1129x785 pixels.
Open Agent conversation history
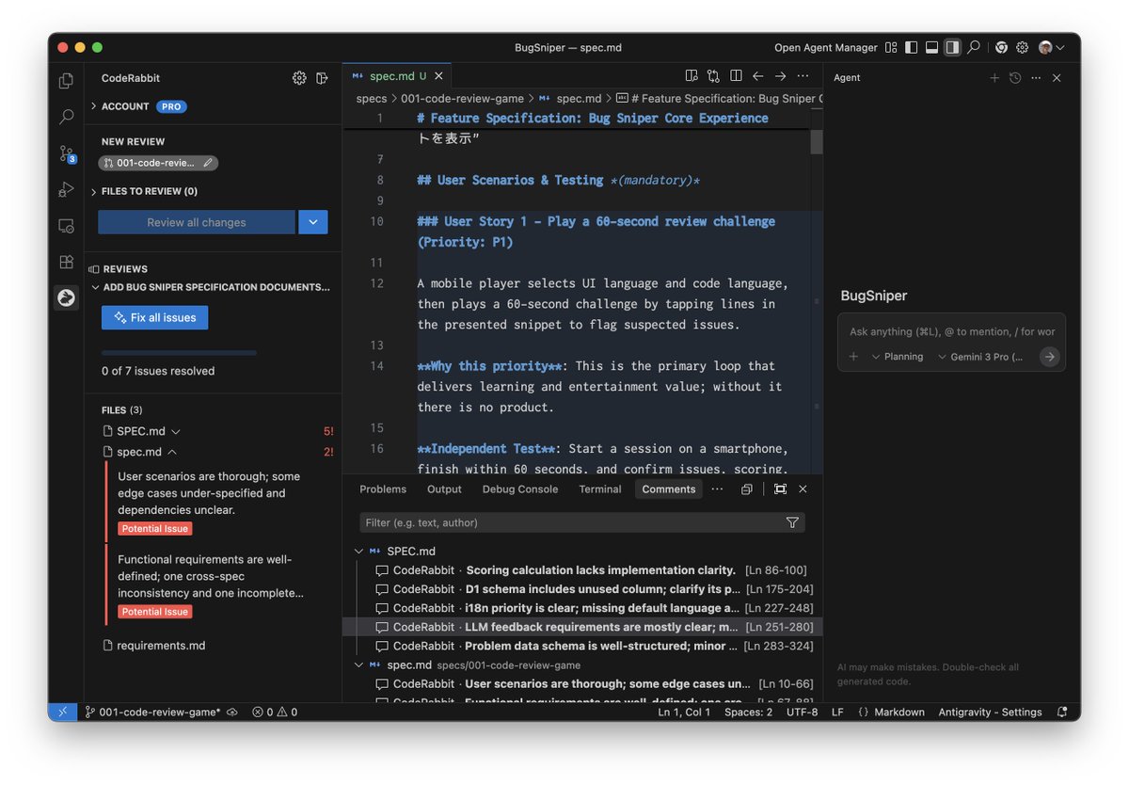point(1015,78)
